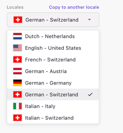The image size is (123, 133).
Task: Click Copy to another locale link
Action: click(x=74, y=7)
